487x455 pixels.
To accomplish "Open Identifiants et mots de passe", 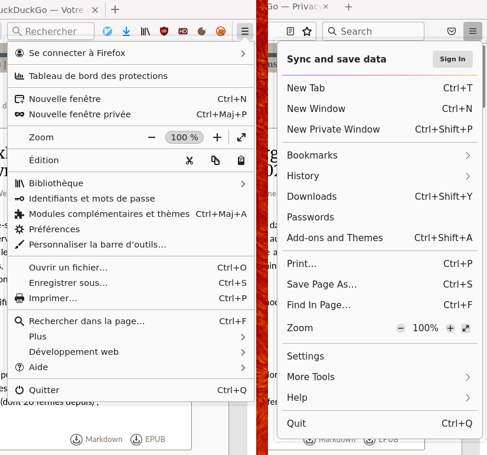I will (131, 199).
